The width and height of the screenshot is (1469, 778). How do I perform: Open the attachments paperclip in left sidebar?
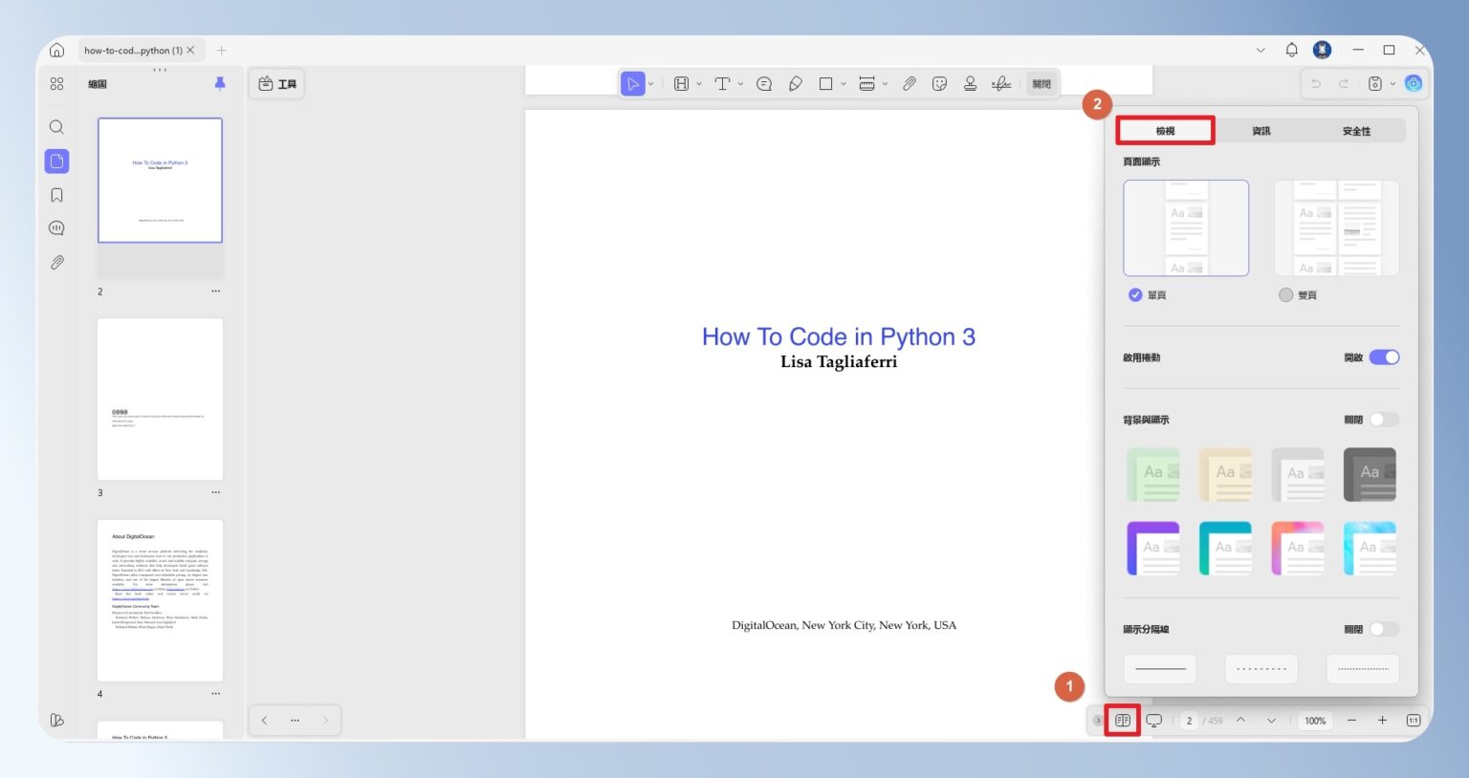pyautogui.click(x=56, y=262)
